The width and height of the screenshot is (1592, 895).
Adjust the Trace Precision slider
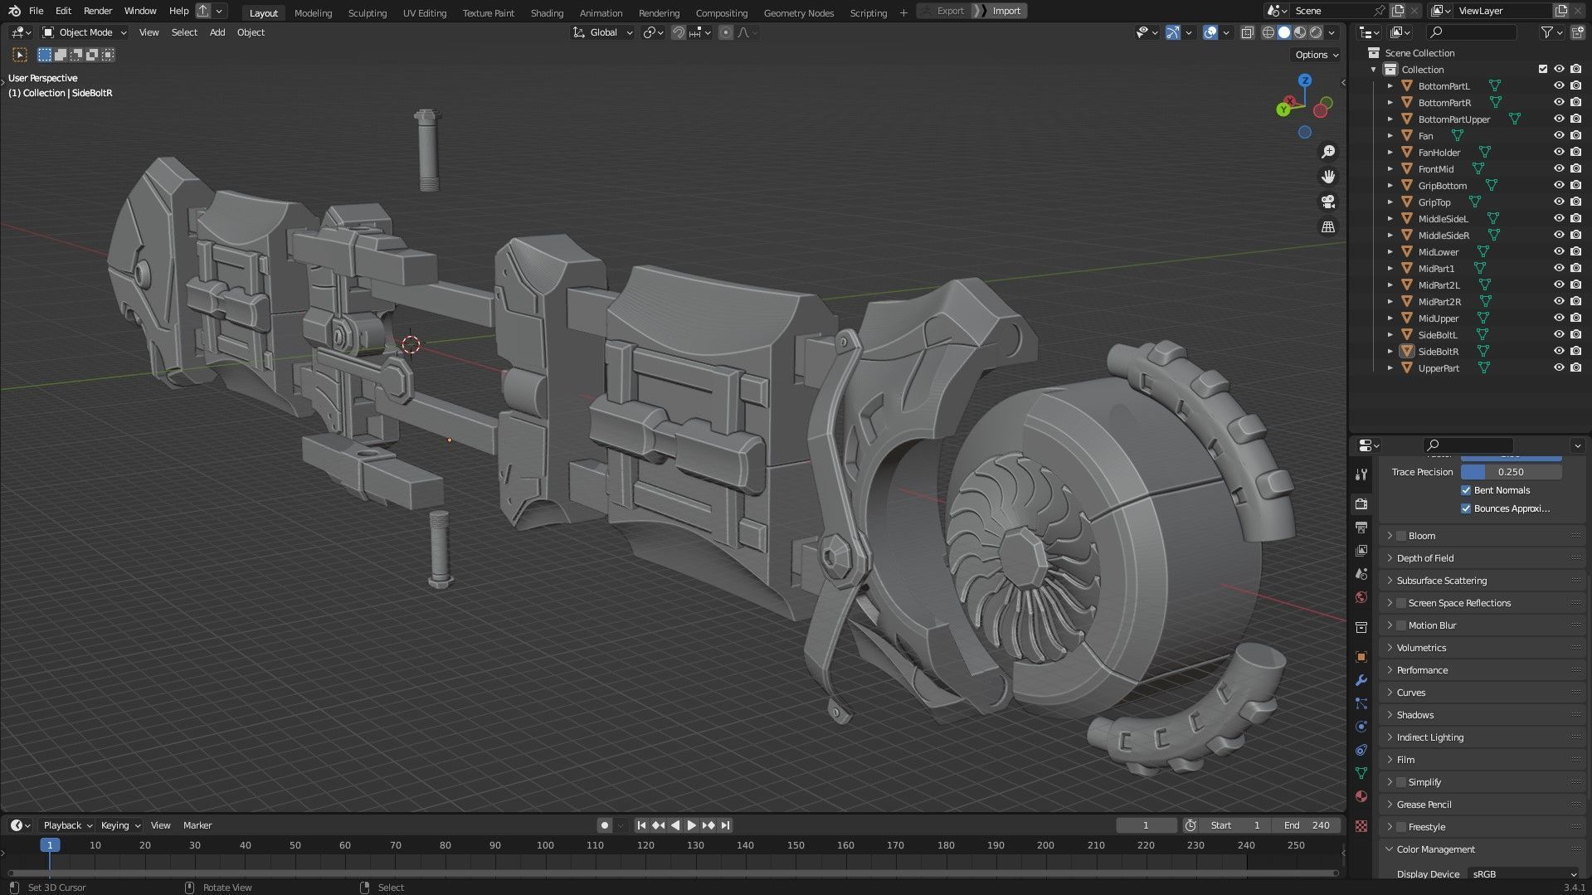[1511, 472]
